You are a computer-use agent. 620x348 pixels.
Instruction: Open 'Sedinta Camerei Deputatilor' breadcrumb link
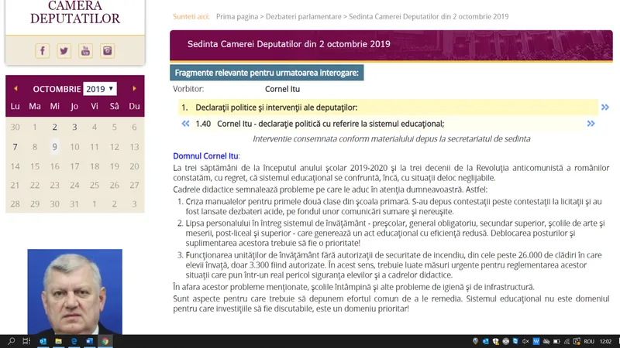[x=442, y=16]
